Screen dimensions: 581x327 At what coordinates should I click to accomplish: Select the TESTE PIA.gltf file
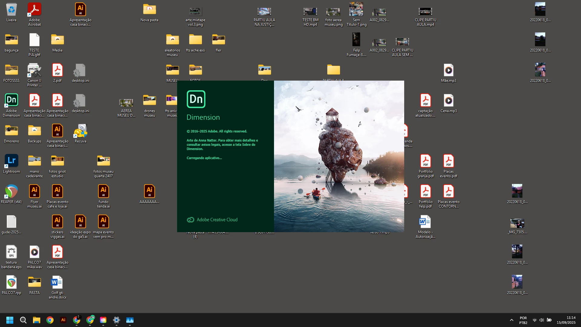pos(35,45)
